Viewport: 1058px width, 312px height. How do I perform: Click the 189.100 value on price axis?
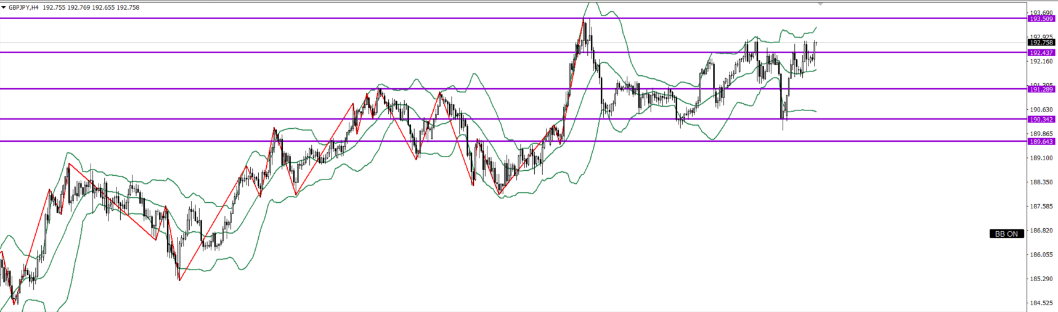click(1041, 158)
